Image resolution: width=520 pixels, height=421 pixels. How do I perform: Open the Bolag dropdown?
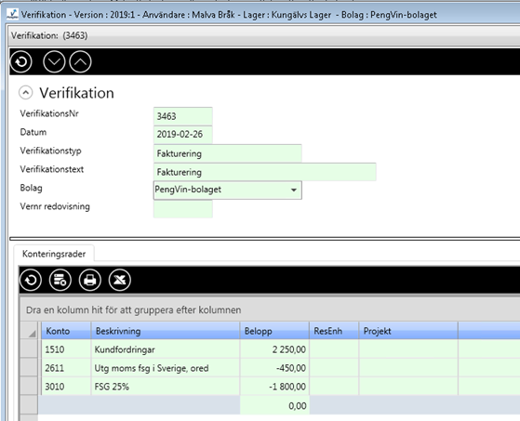coord(294,191)
